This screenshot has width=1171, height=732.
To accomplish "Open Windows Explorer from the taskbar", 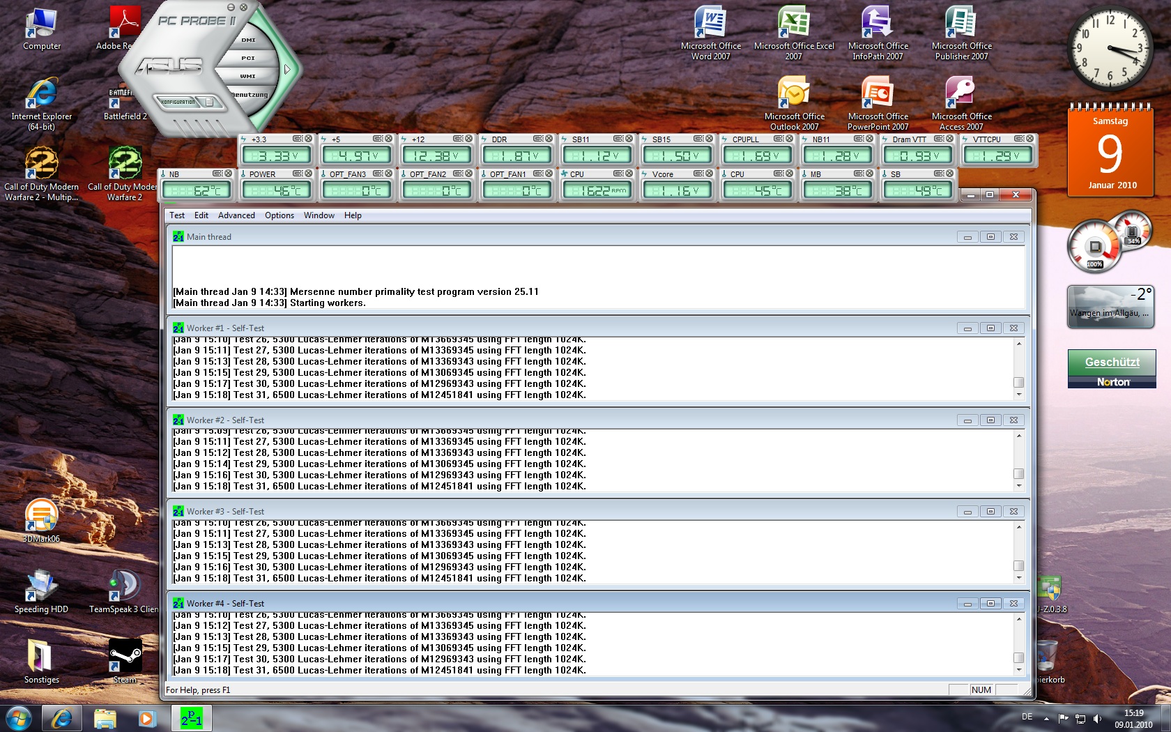I will 105,718.
